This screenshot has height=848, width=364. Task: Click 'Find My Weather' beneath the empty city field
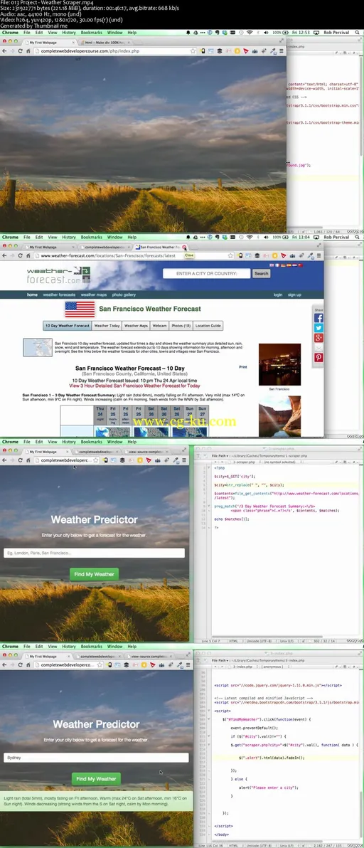(x=94, y=574)
